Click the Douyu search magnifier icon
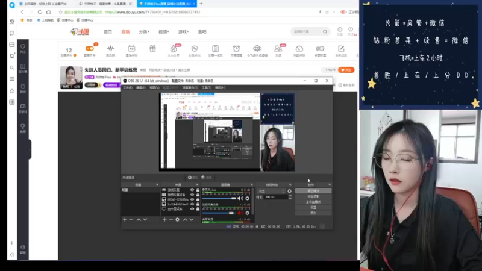Screen dimensions: 482x271 [x=325, y=32]
